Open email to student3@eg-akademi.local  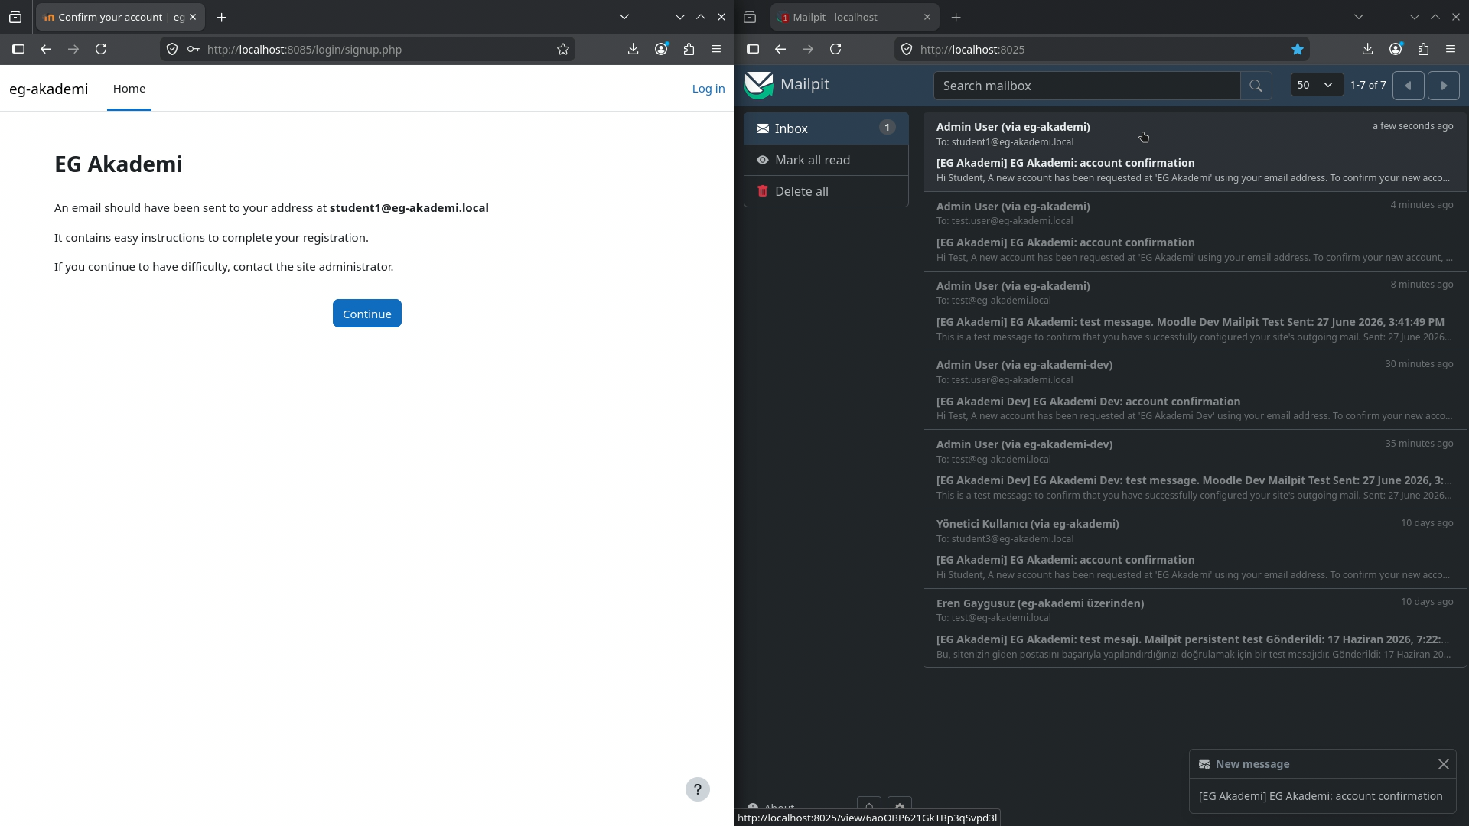click(x=1195, y=548)
